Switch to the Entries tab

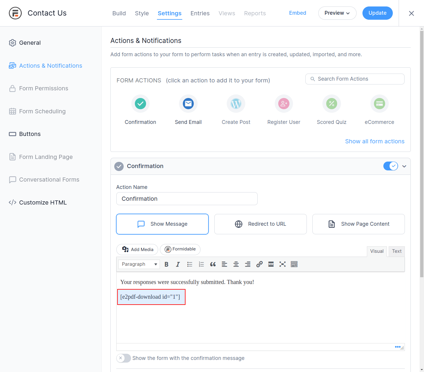pos(200,13)
